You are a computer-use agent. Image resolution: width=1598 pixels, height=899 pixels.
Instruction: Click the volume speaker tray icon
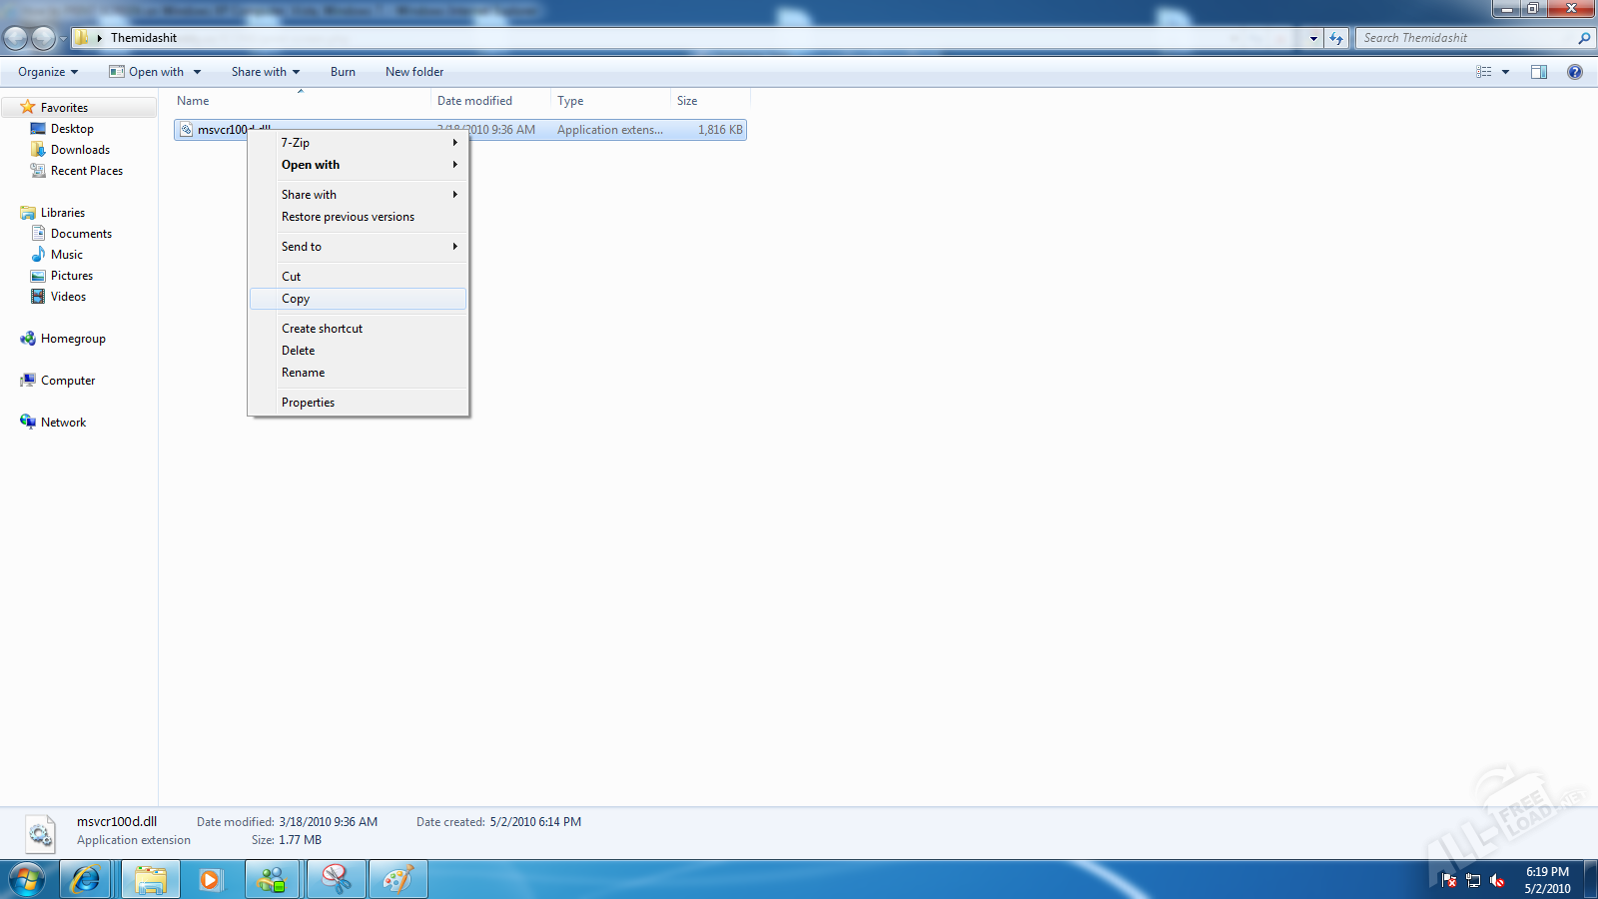pyautogui.click(x=1497, y=880)
